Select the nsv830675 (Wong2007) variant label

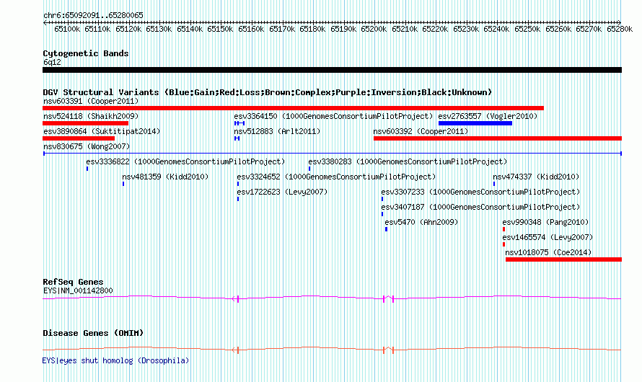[87, 147]
